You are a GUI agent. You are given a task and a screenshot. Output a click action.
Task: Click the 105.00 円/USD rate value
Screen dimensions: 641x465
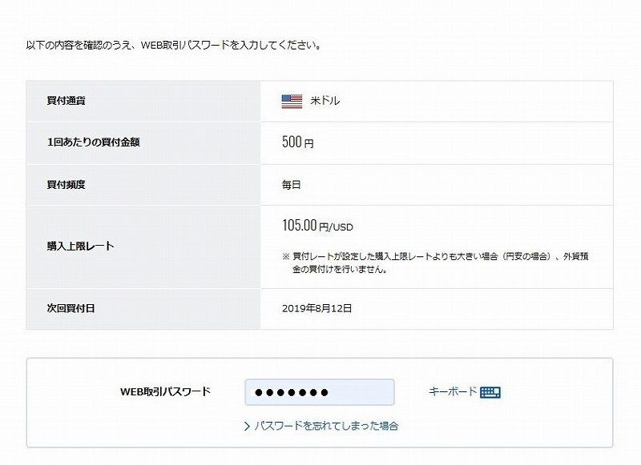(x=317, y=226)
